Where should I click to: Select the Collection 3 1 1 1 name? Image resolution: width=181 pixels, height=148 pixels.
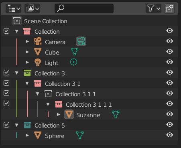[89, 105]
